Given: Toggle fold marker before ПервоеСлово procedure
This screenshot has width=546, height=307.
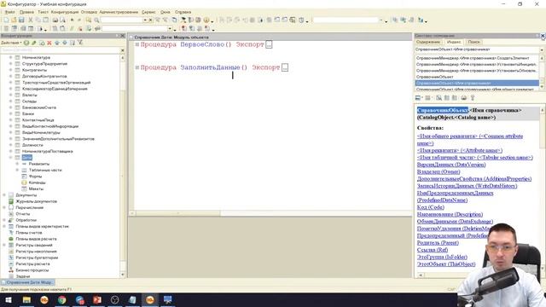Looking at the screenshot, I should pos(137,44).
